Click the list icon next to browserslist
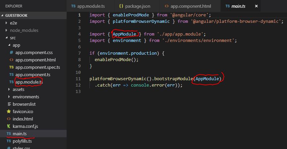Screen dimensions: 287x149 pos(9,104)
